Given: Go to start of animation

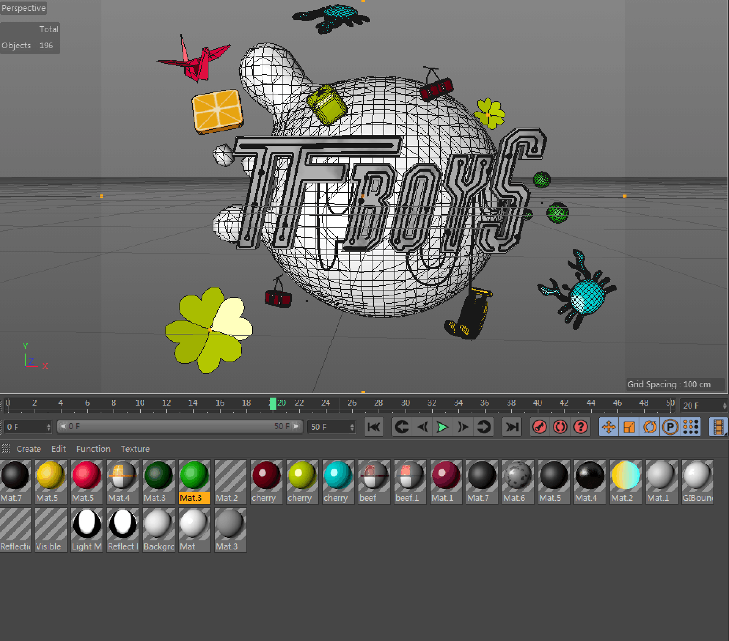Looking at the screenshot, I should coord(374,427).
